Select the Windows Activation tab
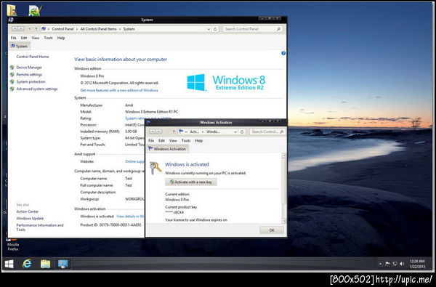 [167, 149]
